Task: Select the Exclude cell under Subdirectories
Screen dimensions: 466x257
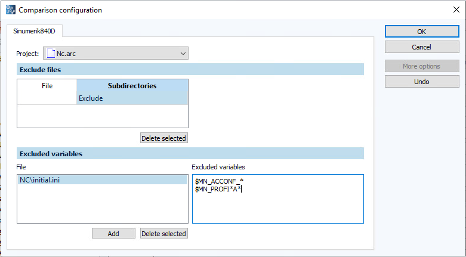Action: (x=132, y=98)
